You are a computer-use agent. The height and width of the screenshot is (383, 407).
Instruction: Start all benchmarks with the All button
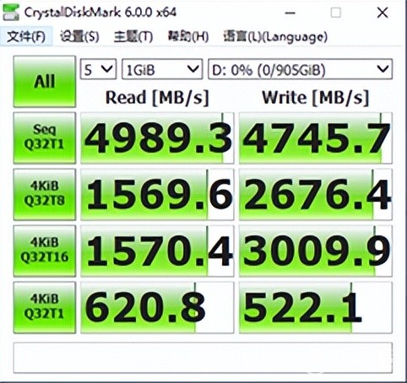[x=45, y=82]
